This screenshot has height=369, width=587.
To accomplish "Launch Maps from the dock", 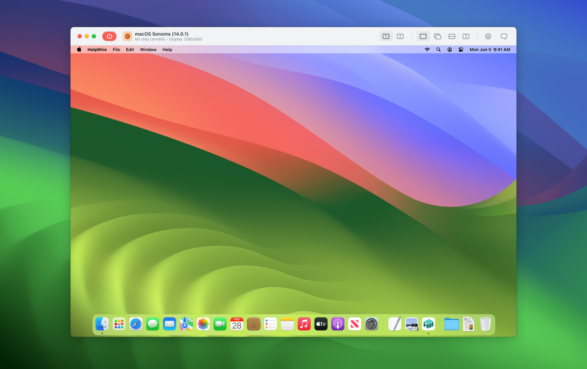I will (x=186, y=324).
